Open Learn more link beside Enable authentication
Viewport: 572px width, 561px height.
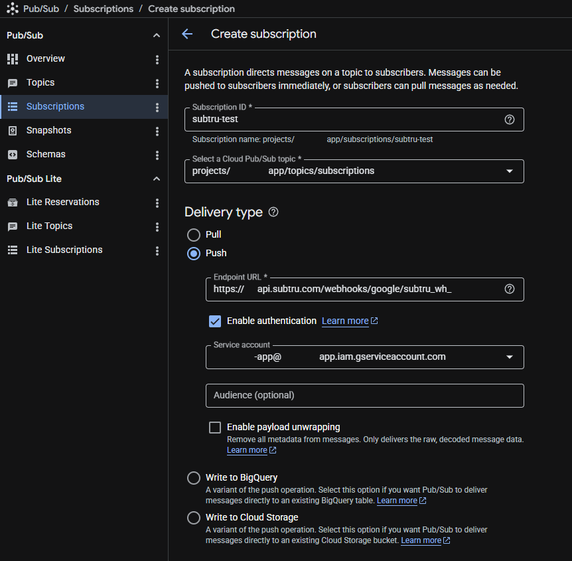(x=350, y=321)
